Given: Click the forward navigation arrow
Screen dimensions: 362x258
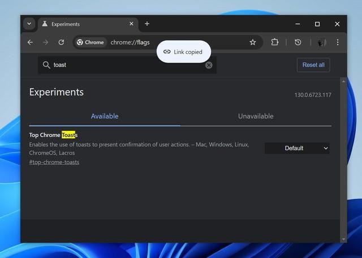Looking at the screenshot, I should [46, 42].
